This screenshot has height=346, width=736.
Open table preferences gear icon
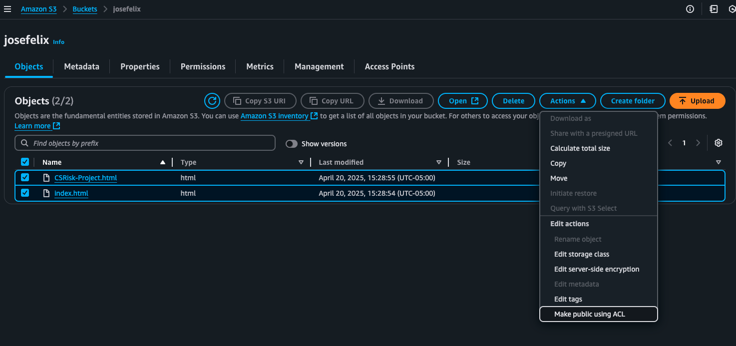pyautogui.click(x=719, y=143)
